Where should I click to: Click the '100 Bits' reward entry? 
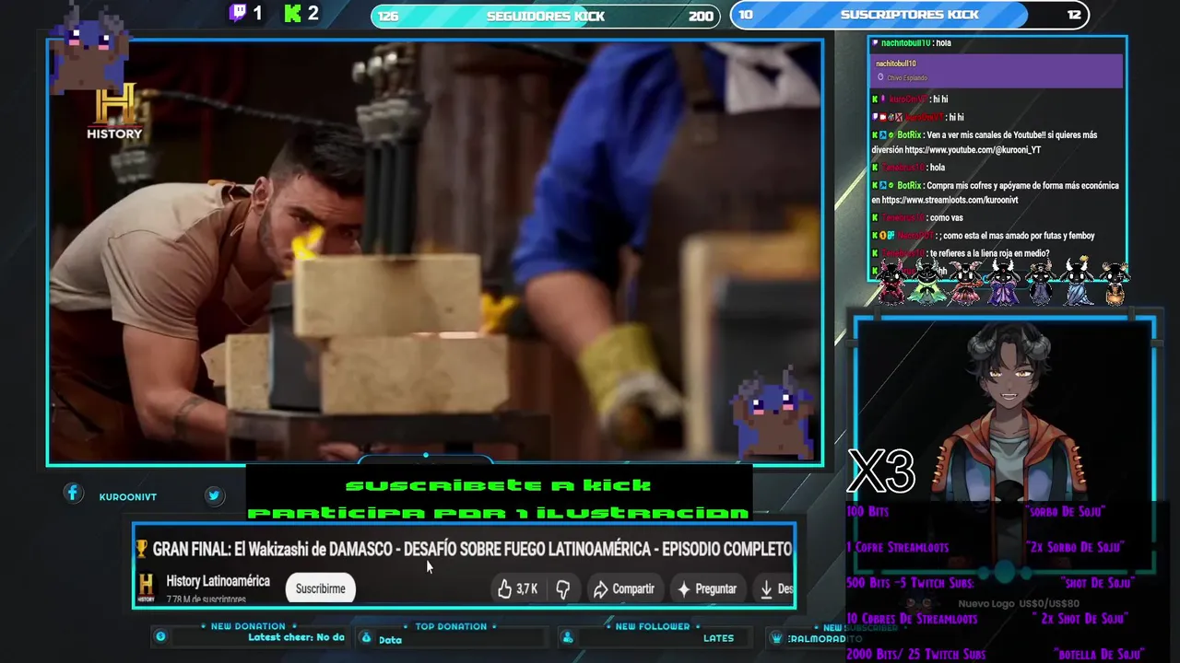pyautogui.click(x=867, y=511)
